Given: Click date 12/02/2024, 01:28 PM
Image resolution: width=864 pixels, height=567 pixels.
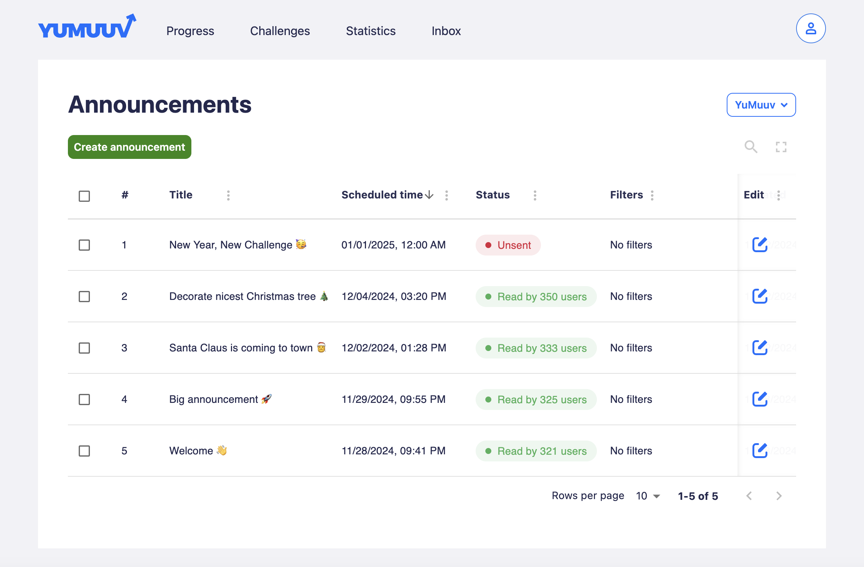Looking at the screenshot, I should pyautogui.click(x=394, y=348).
